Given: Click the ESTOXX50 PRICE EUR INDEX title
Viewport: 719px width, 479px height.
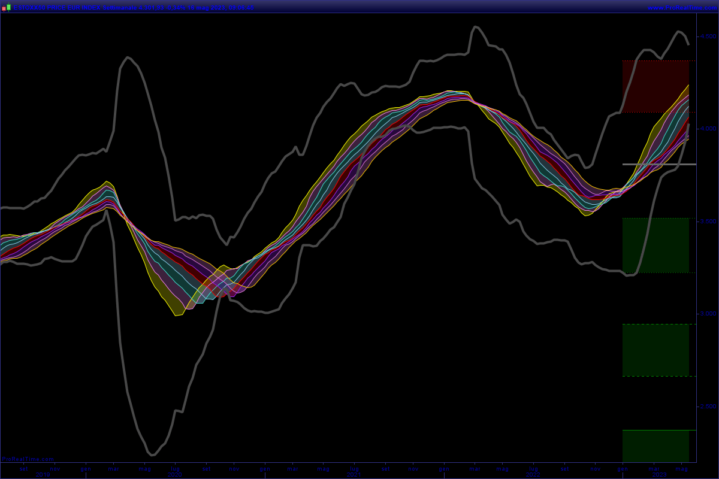Looking at the screenshot, I should [57, 8].
